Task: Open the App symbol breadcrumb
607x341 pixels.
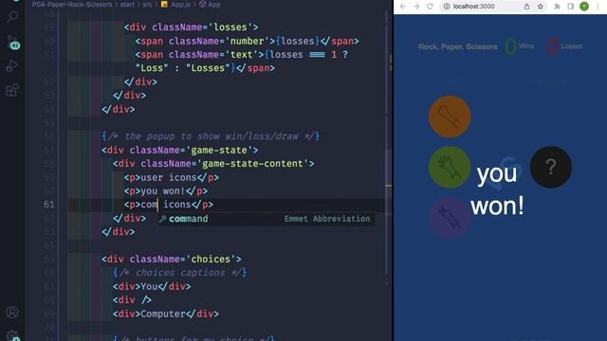Action: point(210,5)
